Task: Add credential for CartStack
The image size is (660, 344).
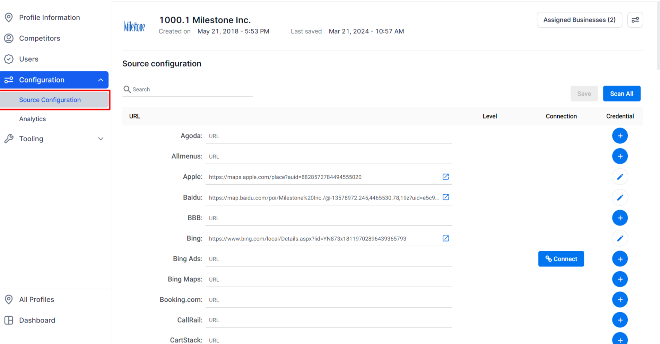Action: tap(620, 339)
